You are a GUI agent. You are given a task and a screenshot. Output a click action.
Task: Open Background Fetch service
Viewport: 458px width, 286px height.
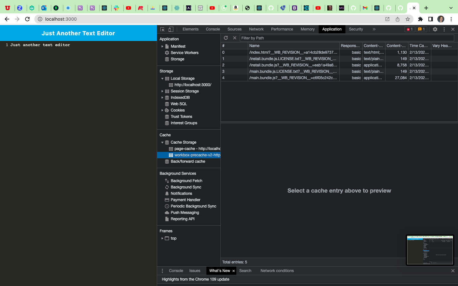(x=186, y=181)
